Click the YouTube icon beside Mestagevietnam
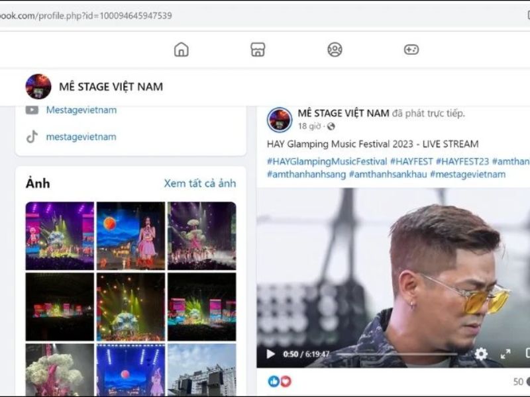530x397 pixels. pyautogui.click(x=30, y=110)
